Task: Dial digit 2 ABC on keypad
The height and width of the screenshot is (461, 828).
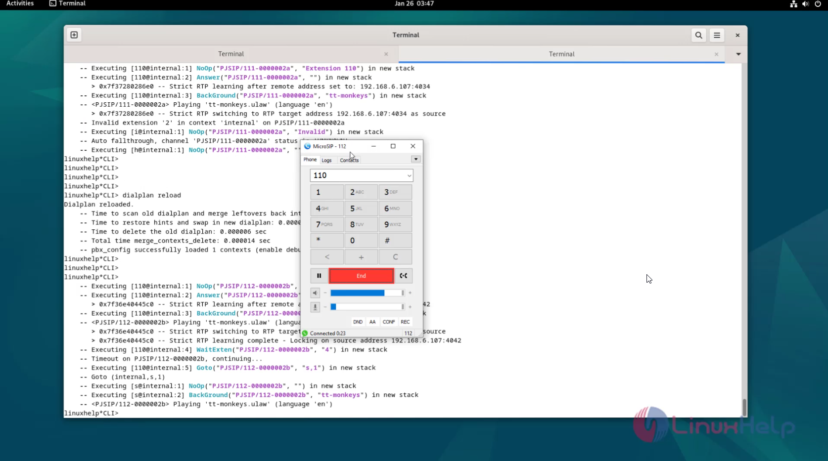Action: 361,192
